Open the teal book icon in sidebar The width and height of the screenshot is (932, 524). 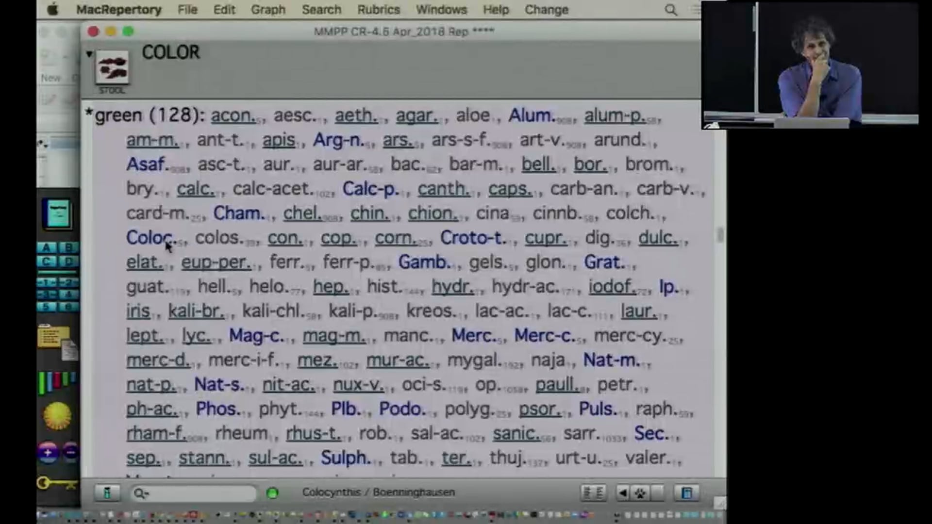point(57,213)
